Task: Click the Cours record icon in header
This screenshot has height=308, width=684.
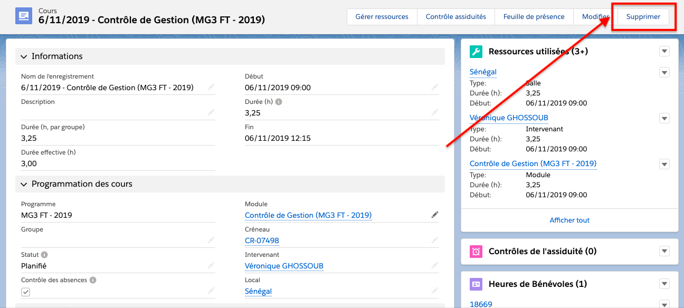Action: (24, 17)
